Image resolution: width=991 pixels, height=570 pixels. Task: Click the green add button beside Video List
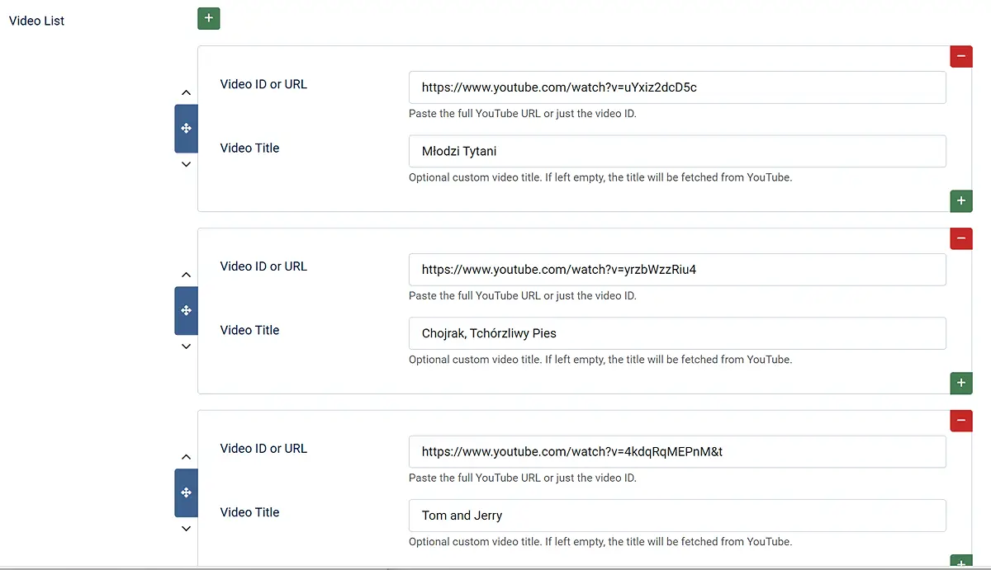click(x=208, y=18)
